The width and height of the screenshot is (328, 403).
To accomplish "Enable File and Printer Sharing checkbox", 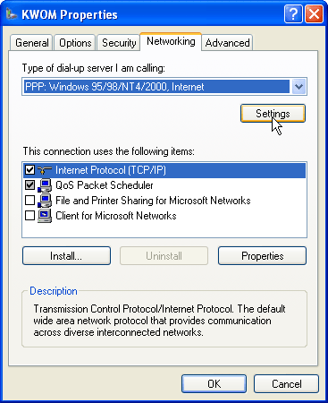I will tap(29, 201).
